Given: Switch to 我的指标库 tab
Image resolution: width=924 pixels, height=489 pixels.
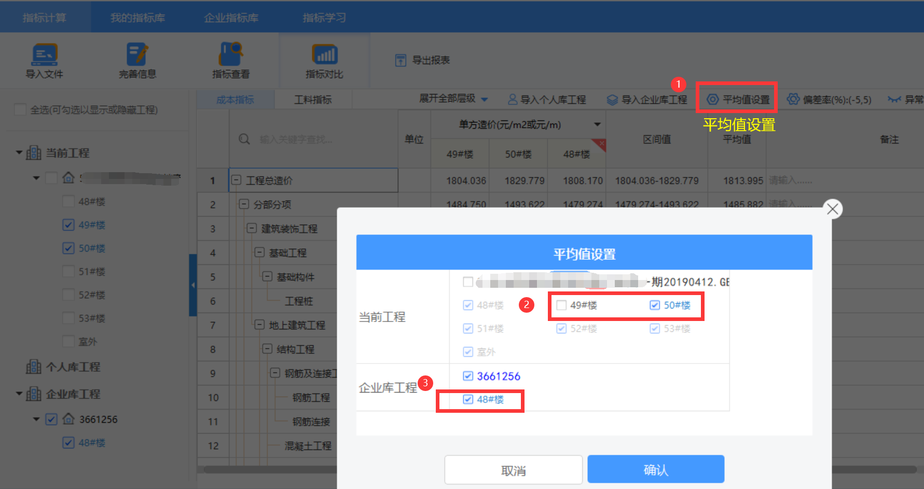Looking at the screenshot, I should [137, 18].
